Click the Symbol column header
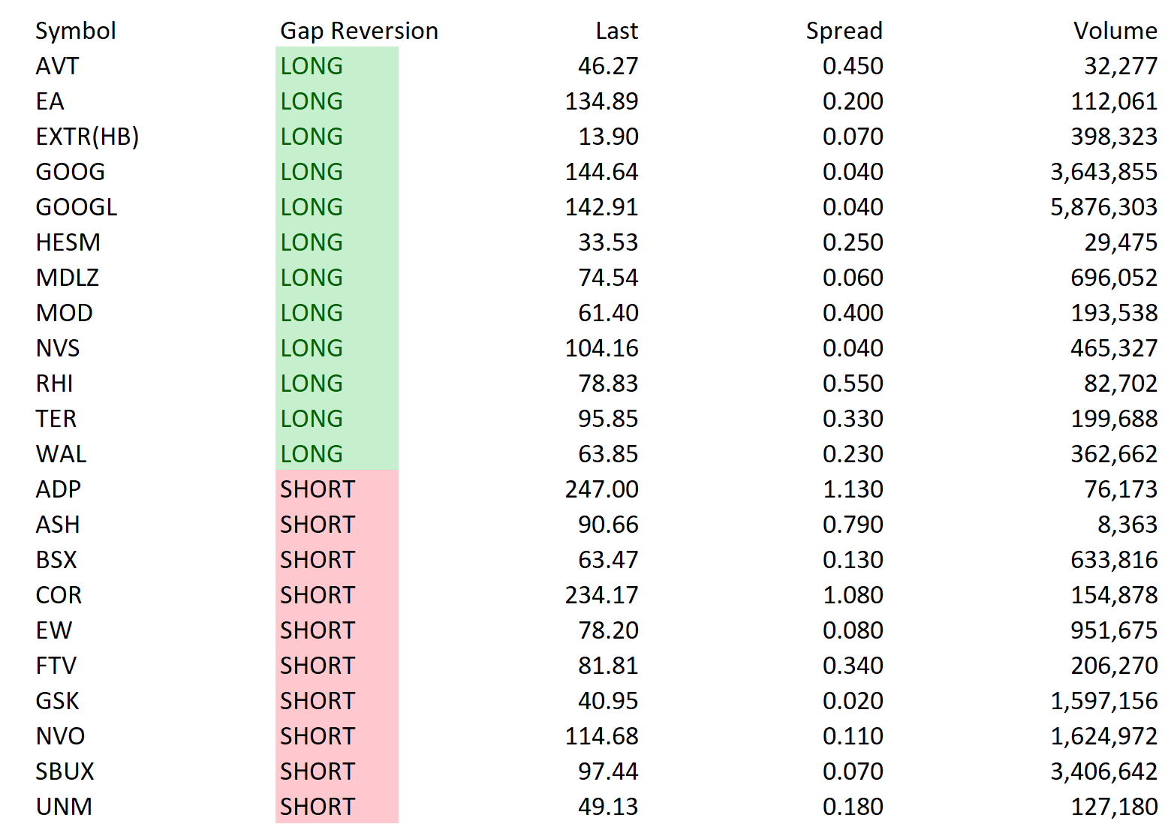 pos(76,31)
